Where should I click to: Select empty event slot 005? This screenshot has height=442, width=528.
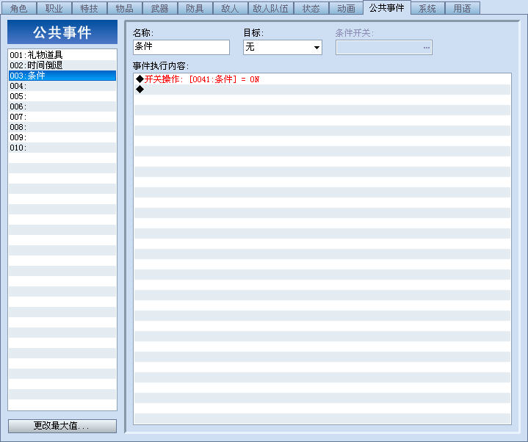click(62, 96)
